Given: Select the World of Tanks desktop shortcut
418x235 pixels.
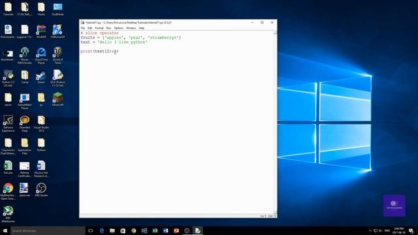Looking at the screenshot, I should 57,55.
